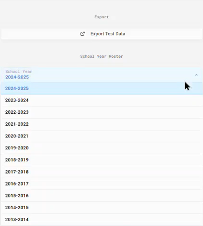
Task: Choose the 2023-2024 school year option
Action: (x=102, y=100)
